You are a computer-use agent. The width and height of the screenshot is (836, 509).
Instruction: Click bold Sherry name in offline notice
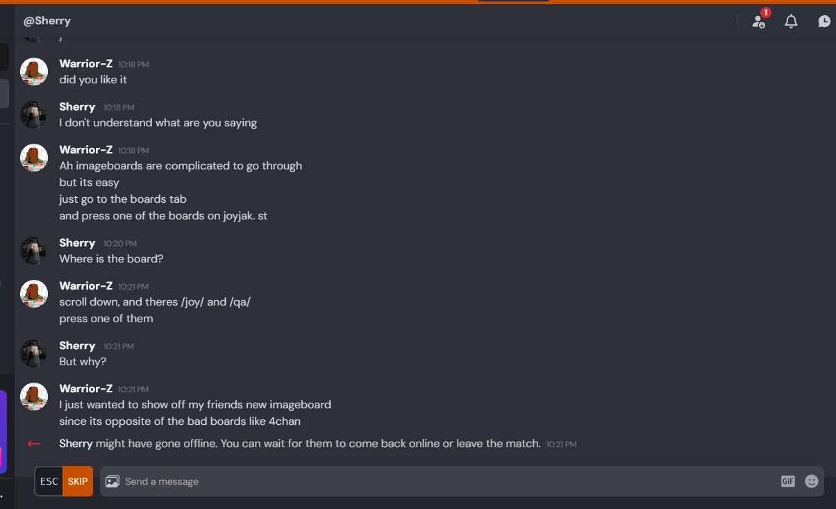(x=76, y=443)
